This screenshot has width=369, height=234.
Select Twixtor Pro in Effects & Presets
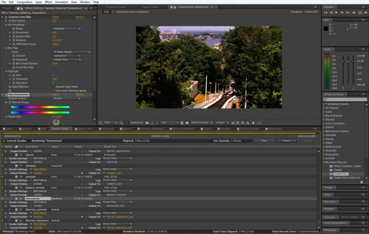click(x=341, y=174)
